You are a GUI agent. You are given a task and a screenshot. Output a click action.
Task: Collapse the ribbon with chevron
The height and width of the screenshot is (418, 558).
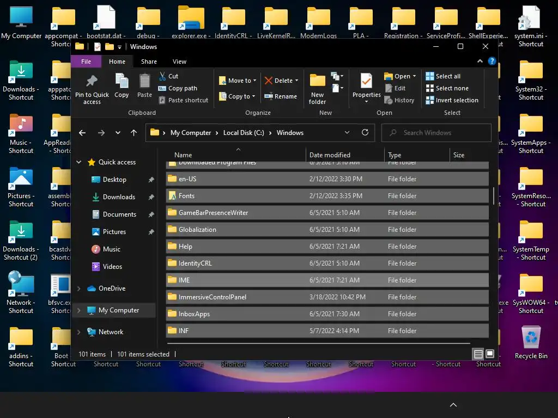480,61
